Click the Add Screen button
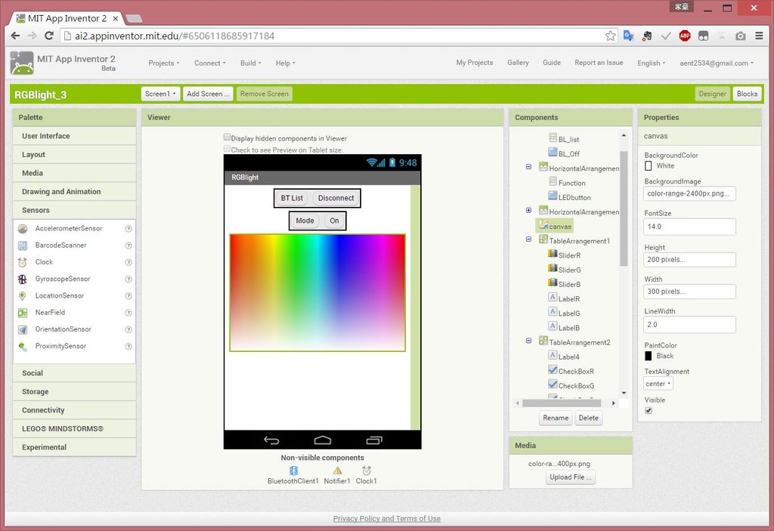774x531 pixels. (x=208, y=94)
